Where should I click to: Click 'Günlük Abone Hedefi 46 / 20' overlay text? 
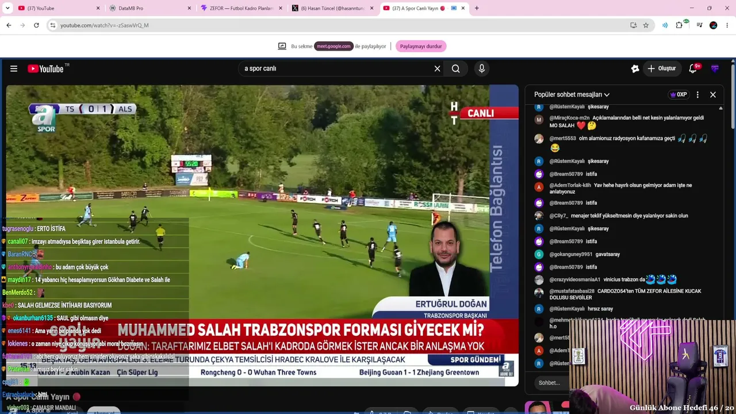681,408
